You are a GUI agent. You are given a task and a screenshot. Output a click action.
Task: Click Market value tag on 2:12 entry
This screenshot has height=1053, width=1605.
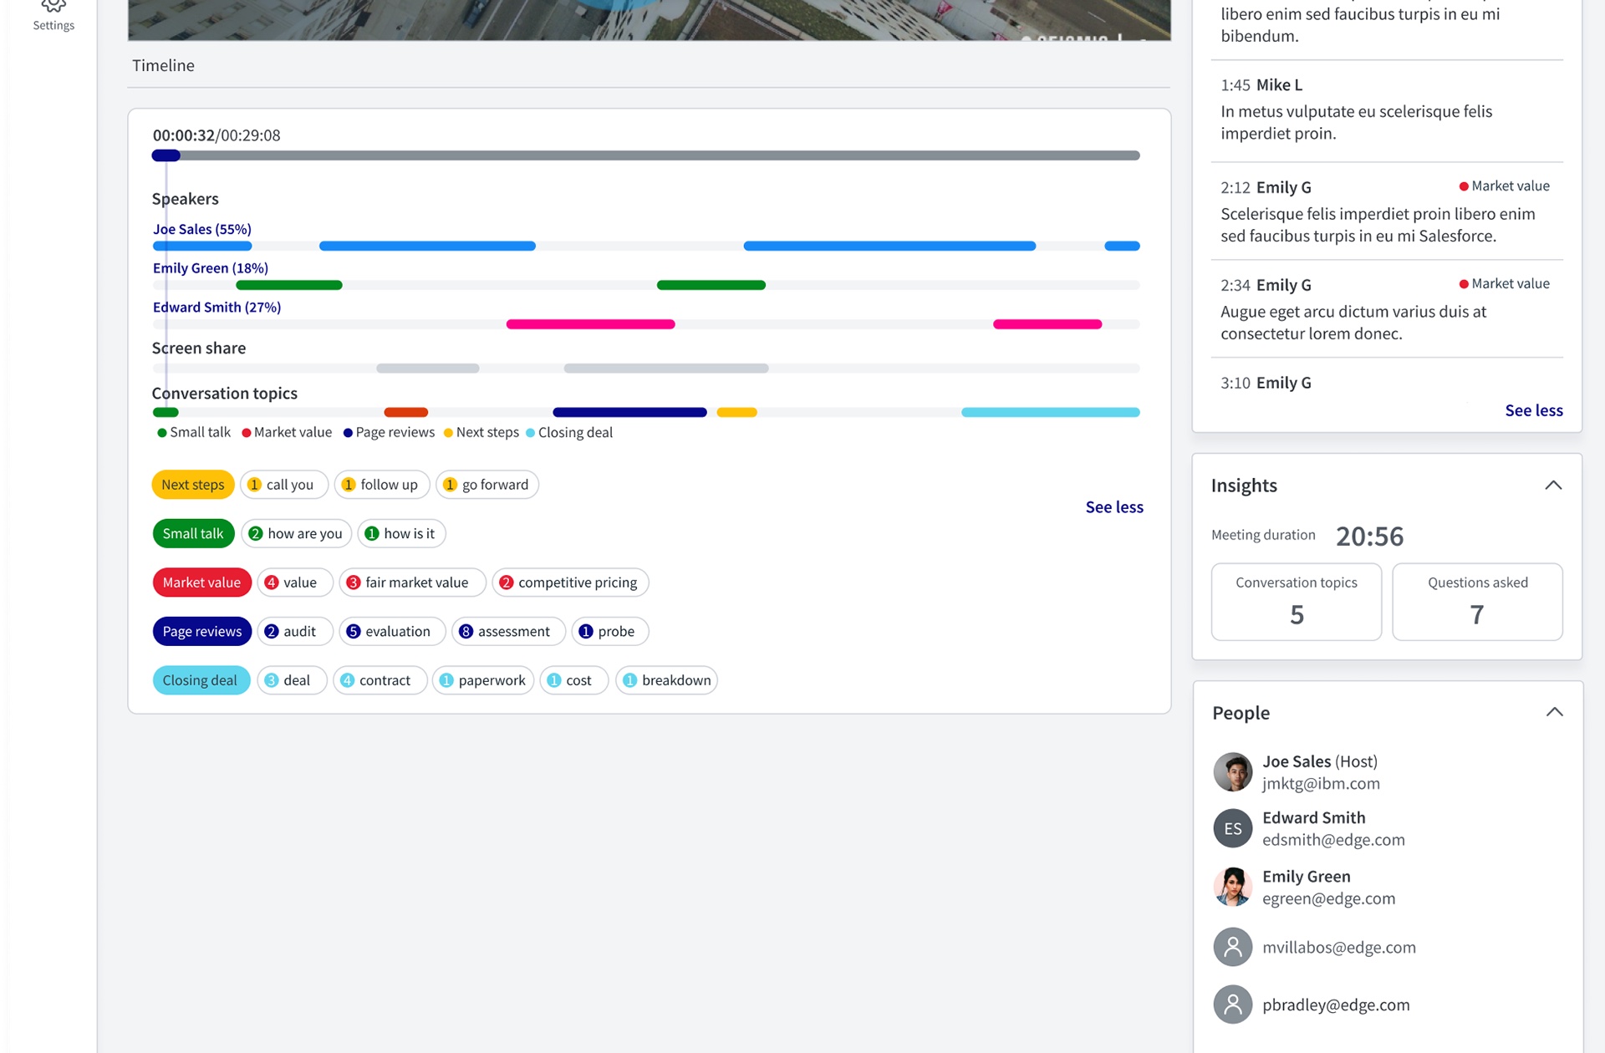click(x=1505, y=186)
